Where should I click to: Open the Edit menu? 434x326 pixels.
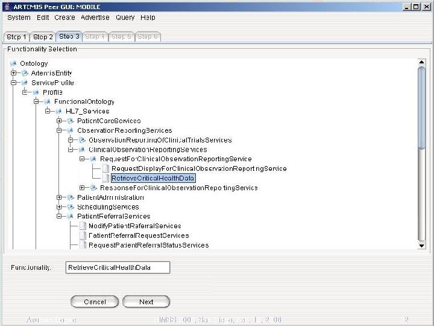click(x=43, y=18)
